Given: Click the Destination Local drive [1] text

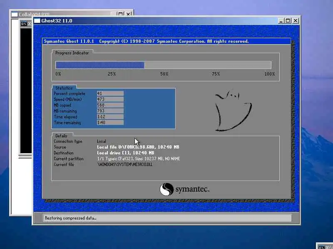Looking at the screenshot, I should [126, 153].
